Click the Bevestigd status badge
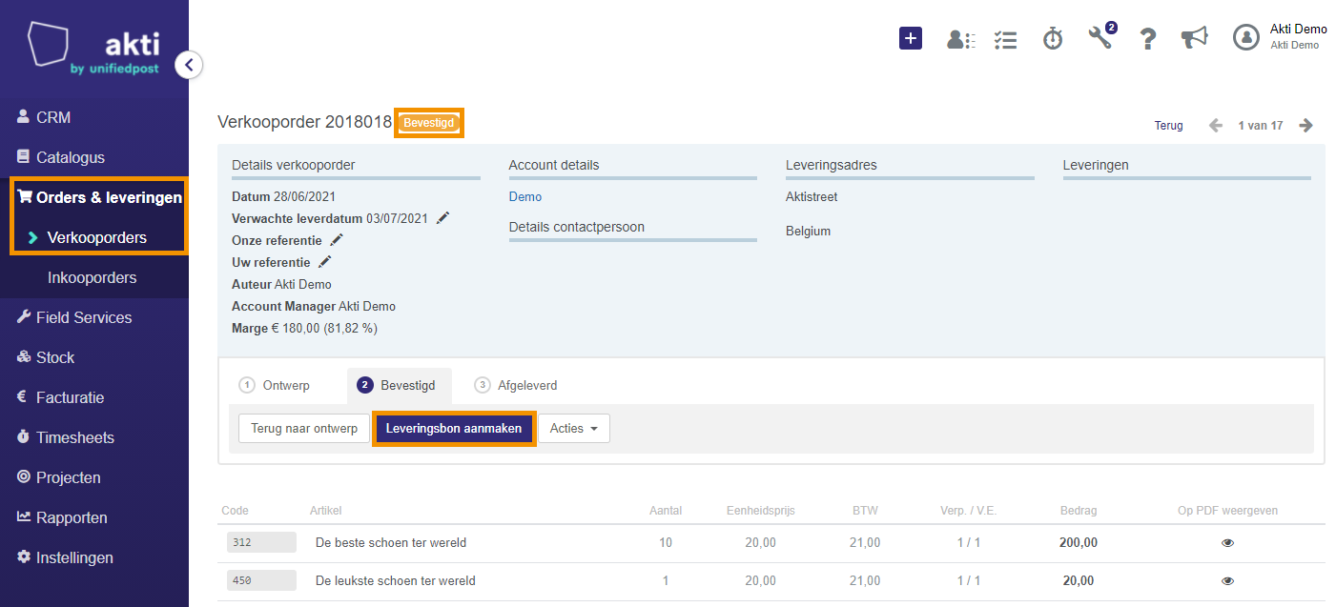 click(x=429, y=123)
